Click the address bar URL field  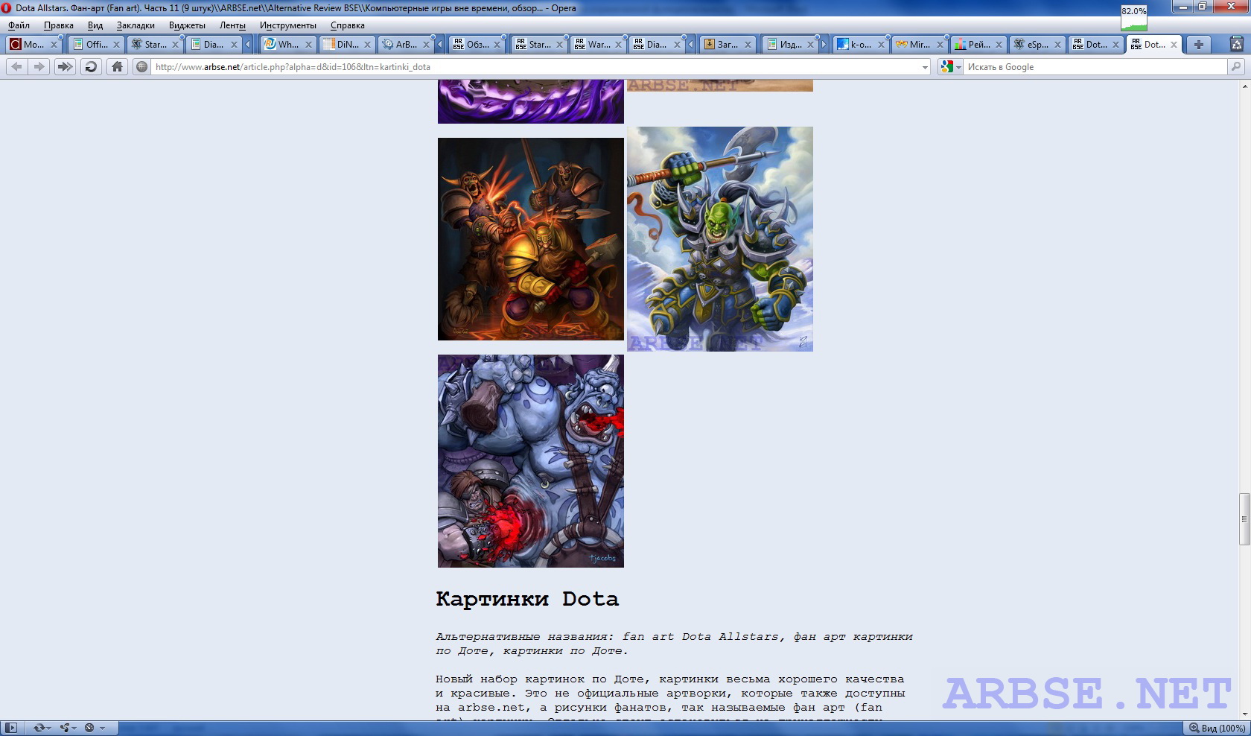click(x=536, y=67)
